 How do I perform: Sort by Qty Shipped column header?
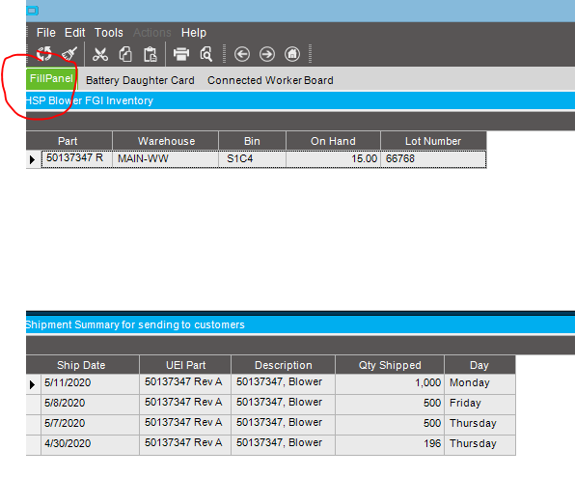(390, 365)
